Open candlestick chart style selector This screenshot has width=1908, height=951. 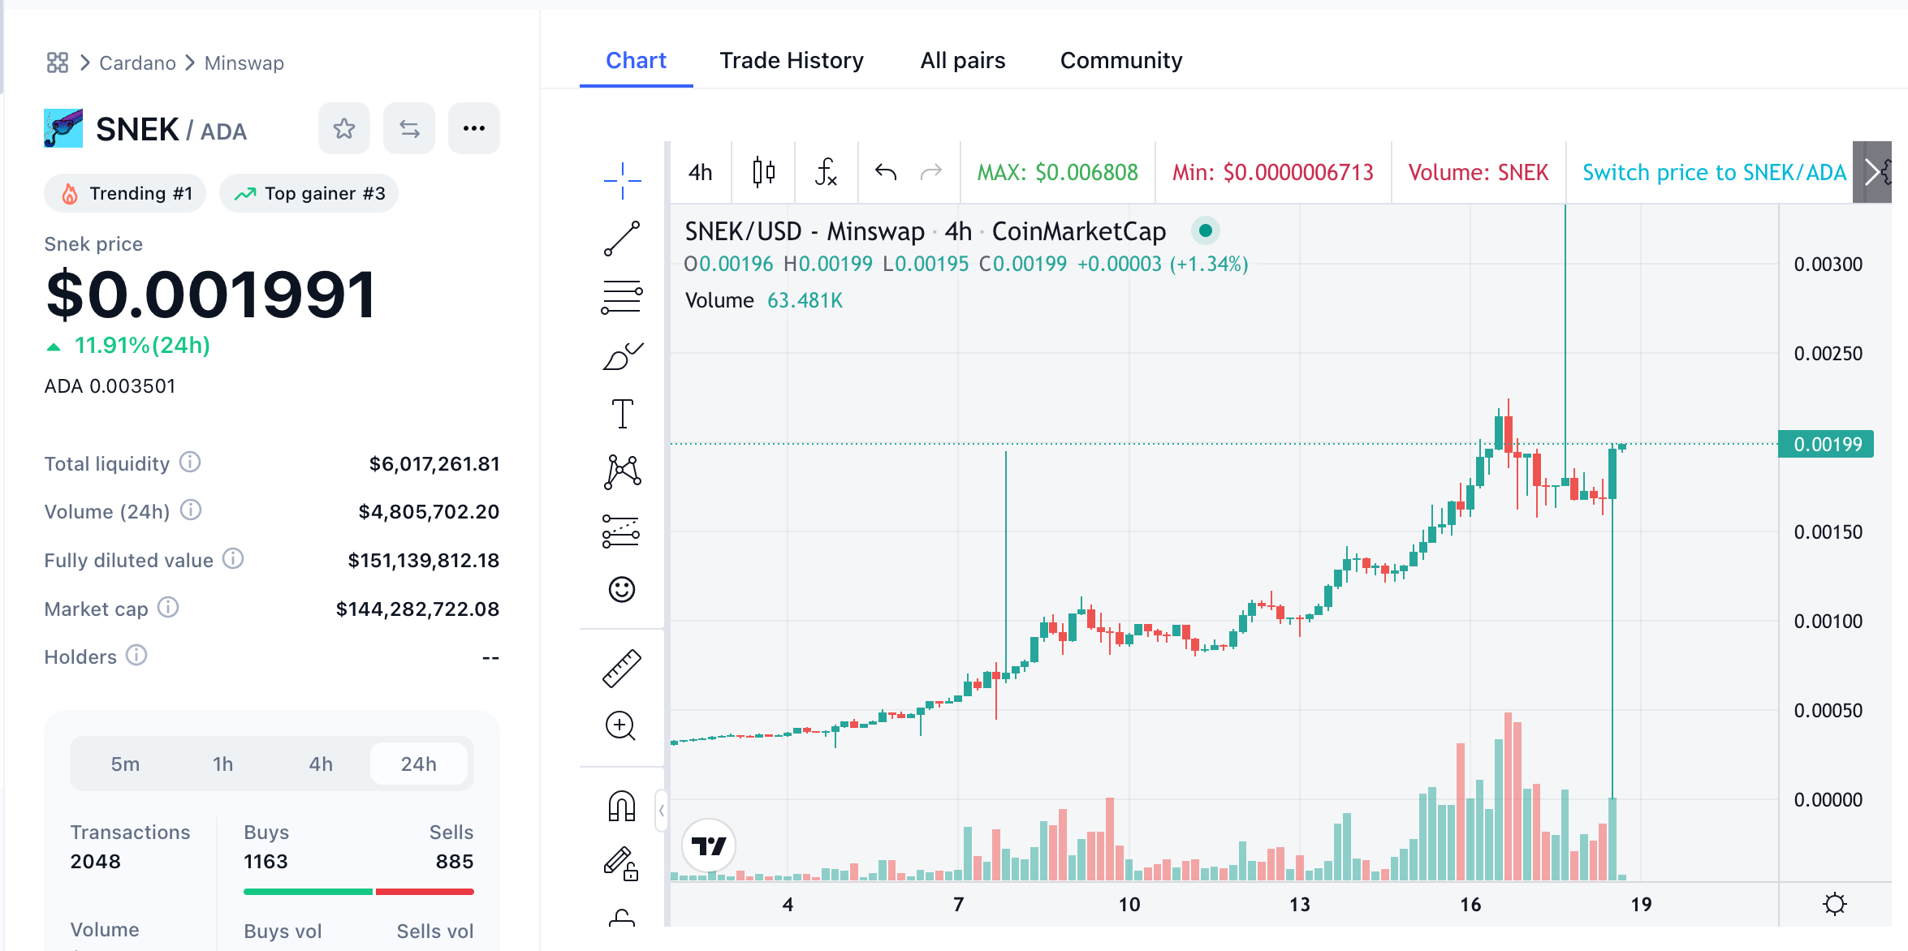tap(763, 172)
